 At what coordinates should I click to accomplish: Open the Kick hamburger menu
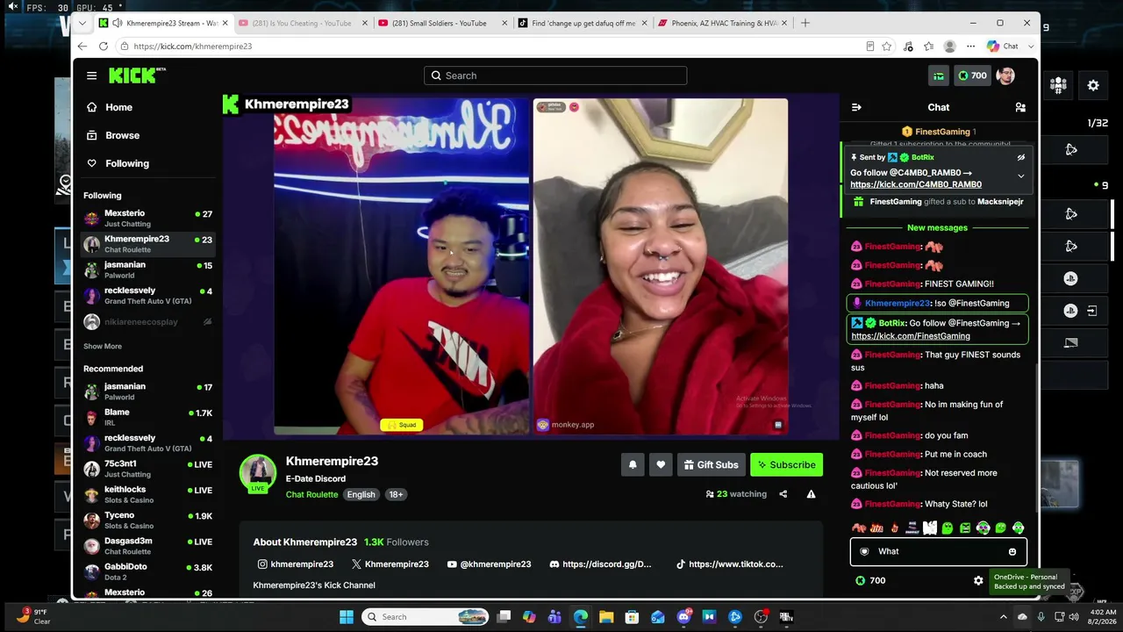[91, 75]
